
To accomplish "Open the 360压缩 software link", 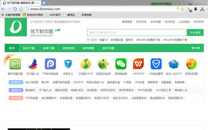I will (x=140, y=82).
